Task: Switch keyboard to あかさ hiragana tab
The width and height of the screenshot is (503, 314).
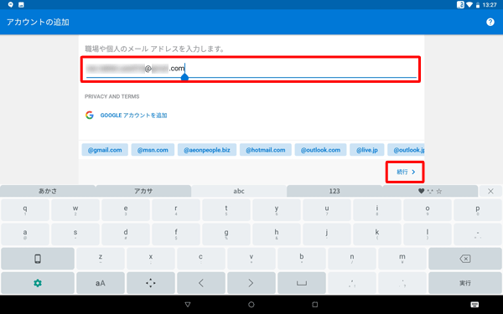Action: click(48, 191)
